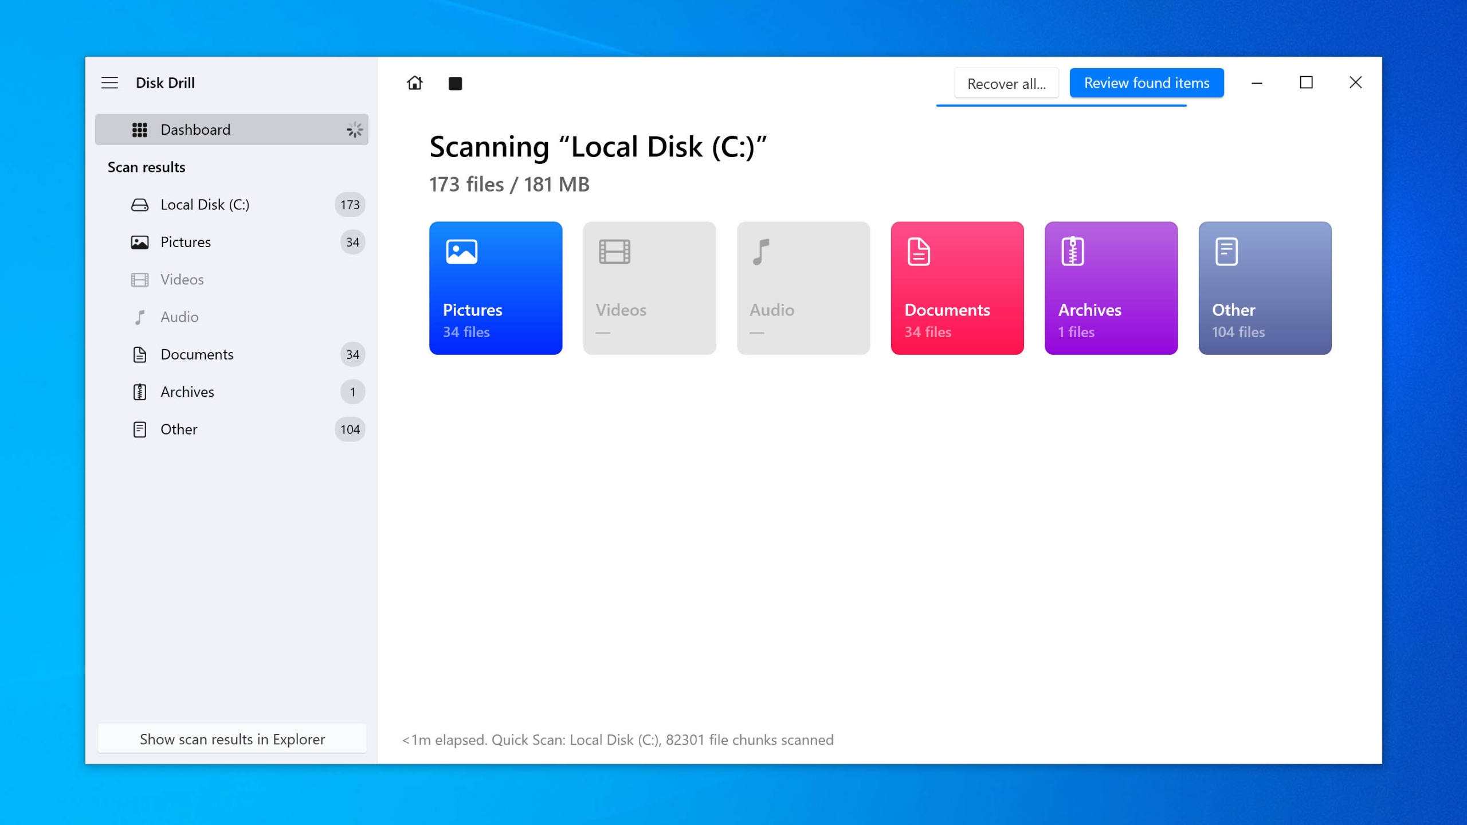The height and width of the screenshot is (825, 1467).
Task: Click the file icon on the Other card
Action: coord(1226,252)
